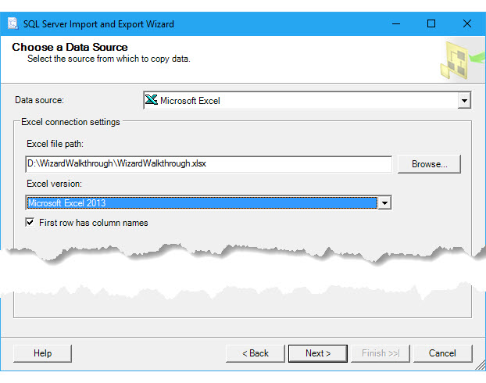Screen dimensions: 486x383
Task: Cancel the import and export wizard
Action: (x=442, y=353)
